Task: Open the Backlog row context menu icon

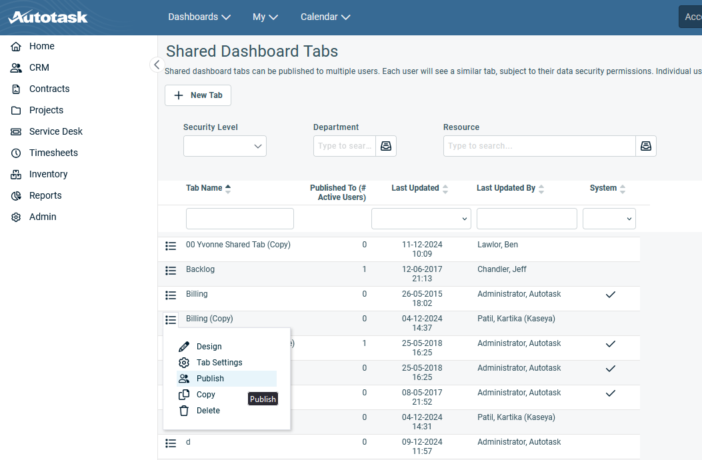Action: [171, 271]
